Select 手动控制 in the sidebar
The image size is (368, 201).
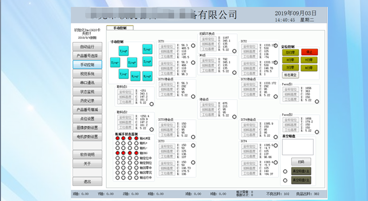87,65
